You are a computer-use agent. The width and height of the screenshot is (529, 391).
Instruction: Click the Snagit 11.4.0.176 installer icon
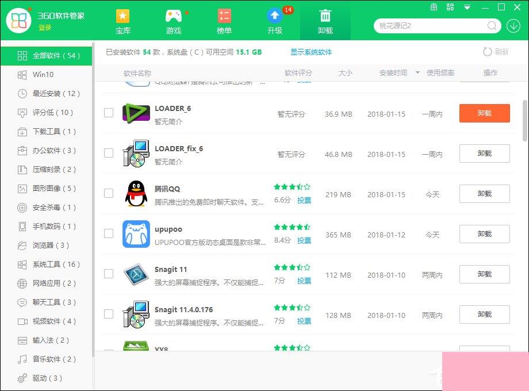[x=136, y=315]
